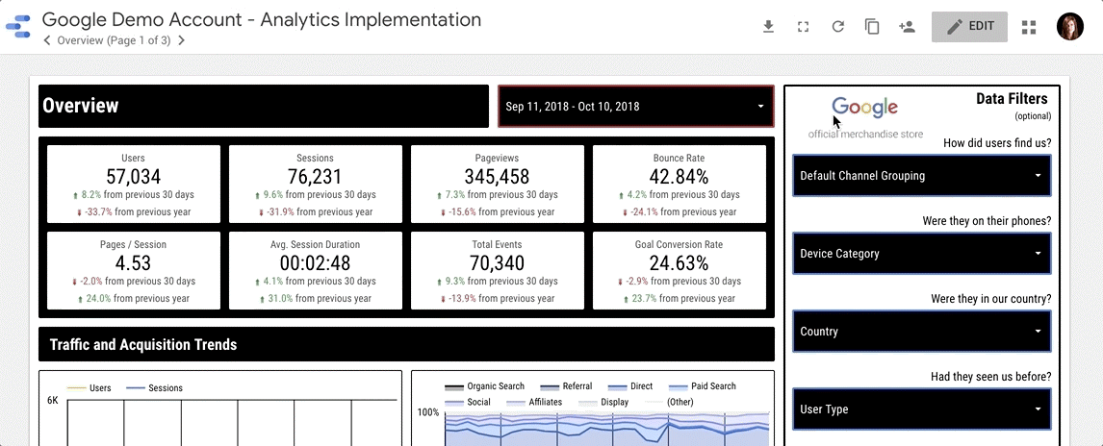Open the Overview page selector
1103x446 pixels.
(114, 40)
